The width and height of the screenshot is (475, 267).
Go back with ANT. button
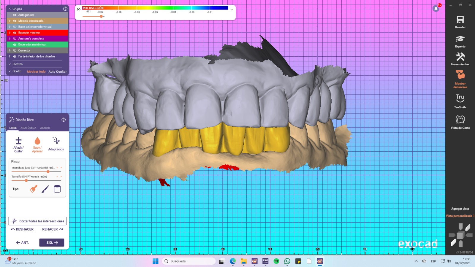tap(22, 243)
